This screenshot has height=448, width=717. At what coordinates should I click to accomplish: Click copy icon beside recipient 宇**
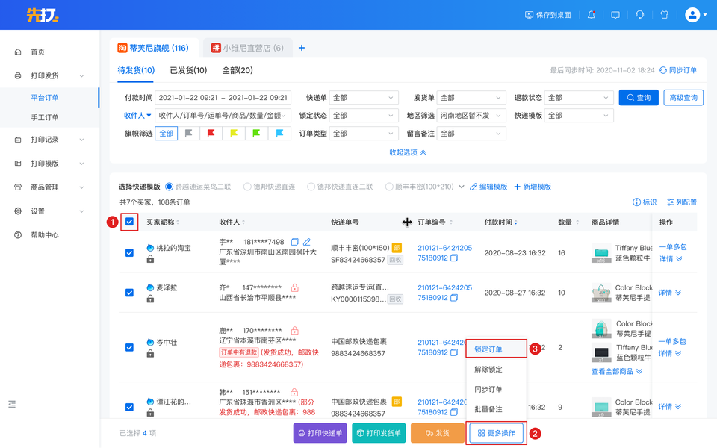click(294, 242)
